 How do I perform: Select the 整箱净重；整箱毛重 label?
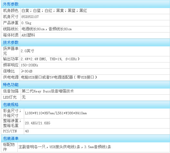(x=12, y=123)
